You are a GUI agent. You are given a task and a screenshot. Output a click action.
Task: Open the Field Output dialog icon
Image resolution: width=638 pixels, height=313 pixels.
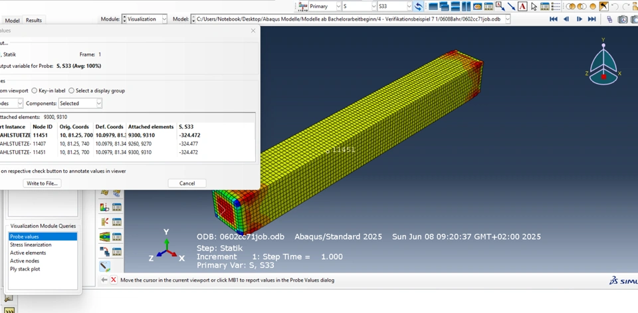coord(303,7)
